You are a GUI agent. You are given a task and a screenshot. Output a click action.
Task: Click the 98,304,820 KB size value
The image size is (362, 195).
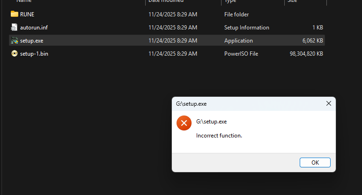pyautogui.click(x=306, y=54)
